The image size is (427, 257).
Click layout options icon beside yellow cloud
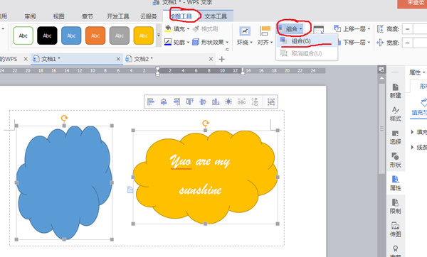click(x=130, y=190)
